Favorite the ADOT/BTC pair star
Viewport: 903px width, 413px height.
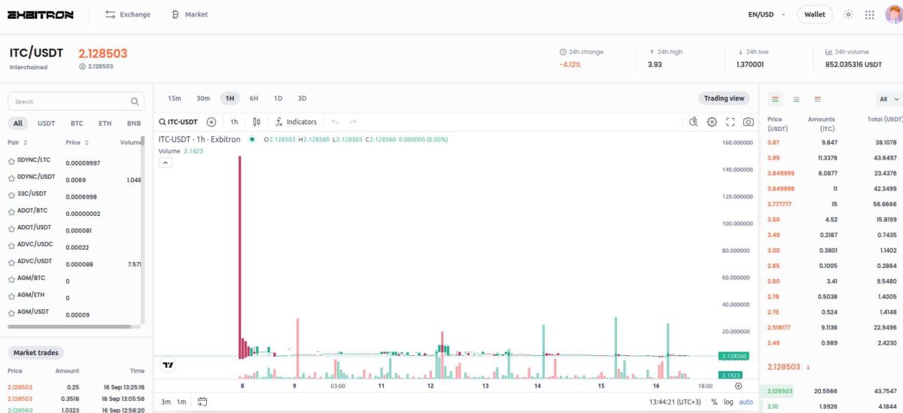pos(11,212)
